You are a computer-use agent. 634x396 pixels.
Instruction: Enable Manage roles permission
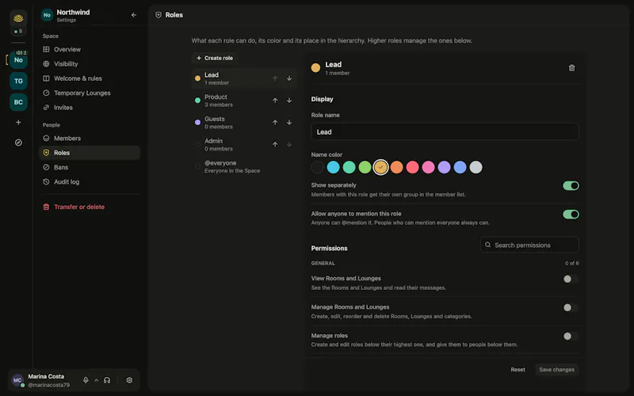click(571, 336)
